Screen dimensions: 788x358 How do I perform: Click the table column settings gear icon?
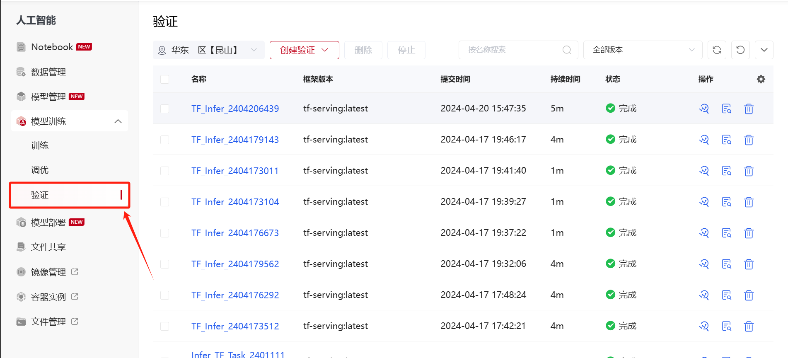tap(761, 79)
